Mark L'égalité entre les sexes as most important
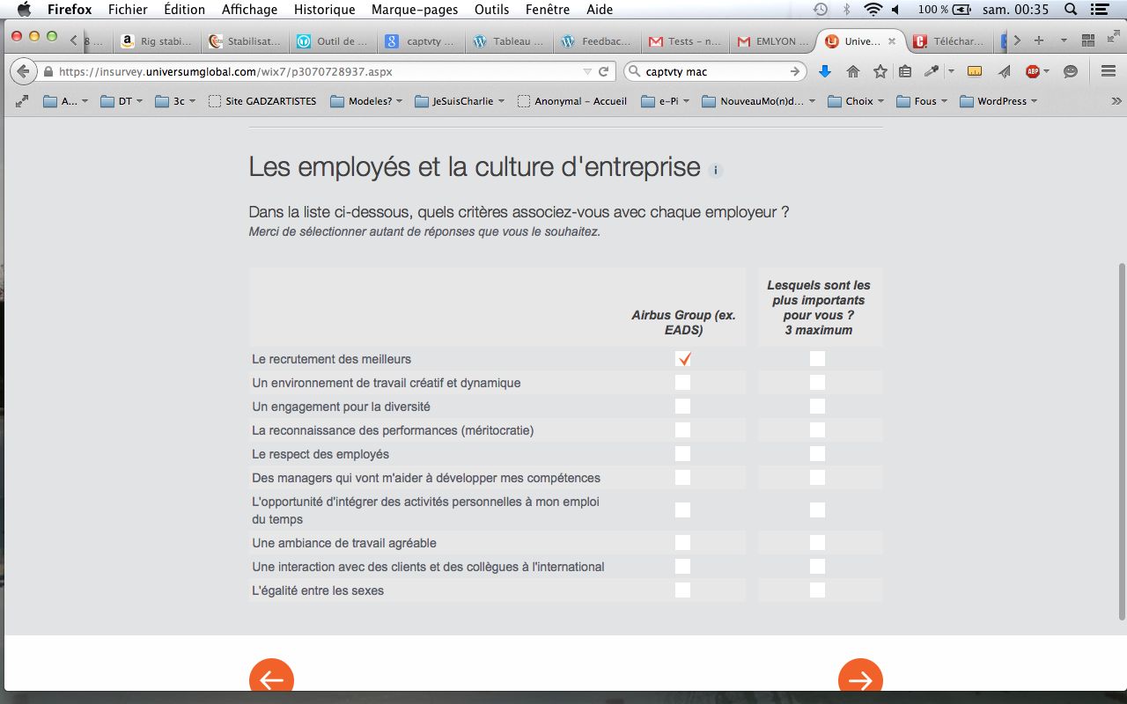Viewport: 1127px width, 704px height. pos(818,590)
